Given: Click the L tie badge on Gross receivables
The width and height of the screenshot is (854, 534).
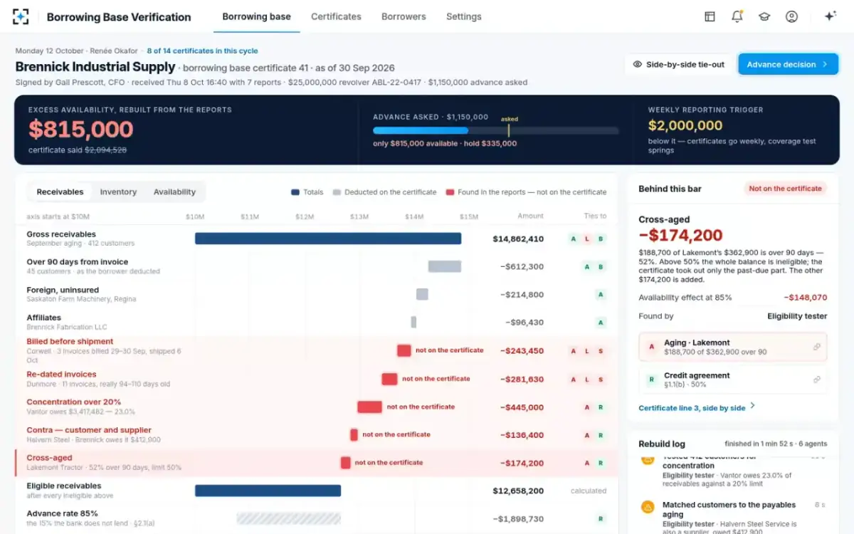Looking at the screenshot, I should 587,239.
